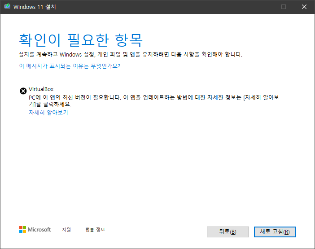Click the 'Windows 11 설치' window title
The image size is (315, 249).
(35, 7)
